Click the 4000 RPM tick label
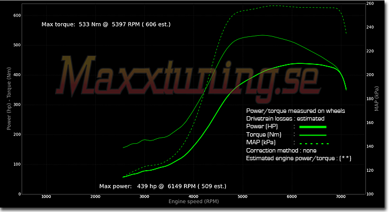Screen dimensions: 390x212 (193, 197)
